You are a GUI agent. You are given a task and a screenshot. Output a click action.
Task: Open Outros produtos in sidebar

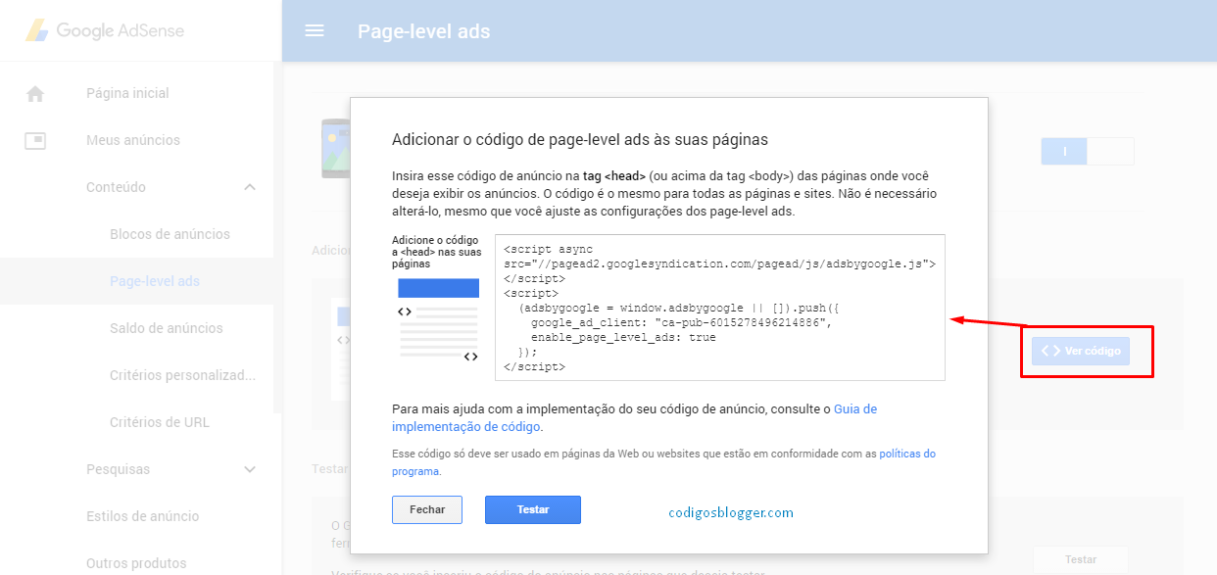point(136,563)
